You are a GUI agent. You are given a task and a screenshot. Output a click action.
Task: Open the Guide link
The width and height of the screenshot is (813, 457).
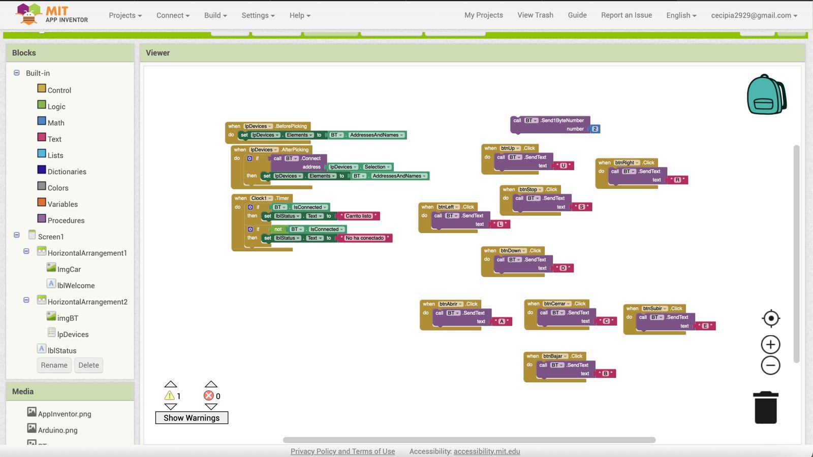pyautogui.click(x=577, y=15)
